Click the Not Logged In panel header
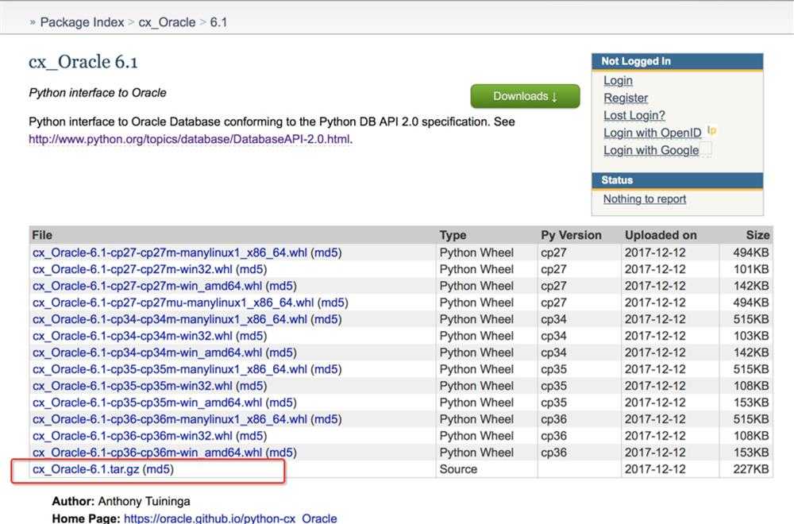This screenshot has width=794, height=524. coord(677,61)
